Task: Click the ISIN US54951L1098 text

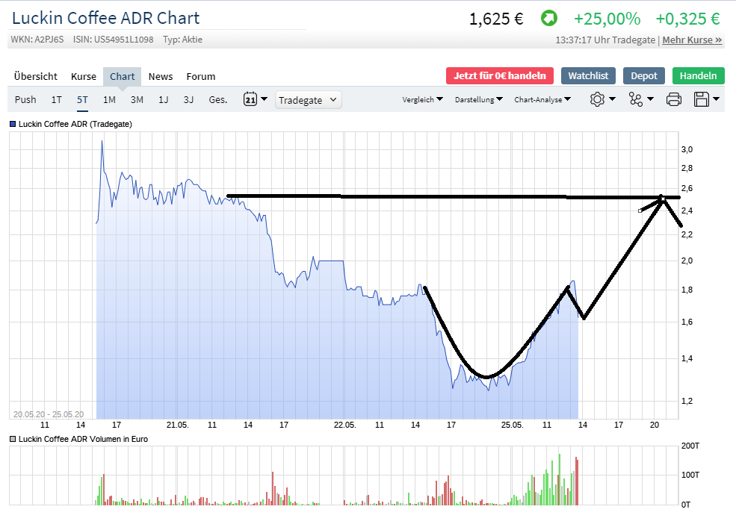Action: pyautogui.click(x=113, y=40)
